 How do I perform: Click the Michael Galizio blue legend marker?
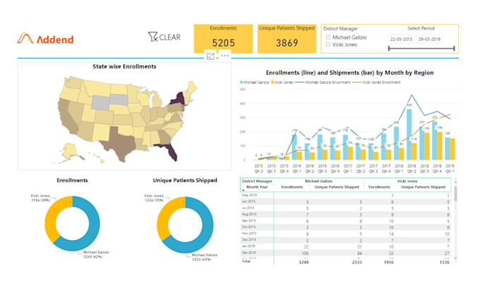point(241,82)
